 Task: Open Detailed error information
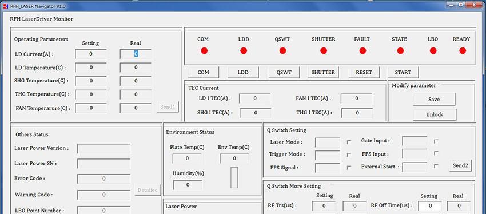point(148,190)
